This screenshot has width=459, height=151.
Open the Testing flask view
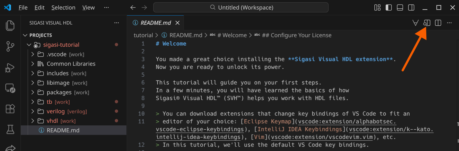[x=10, y=129]
